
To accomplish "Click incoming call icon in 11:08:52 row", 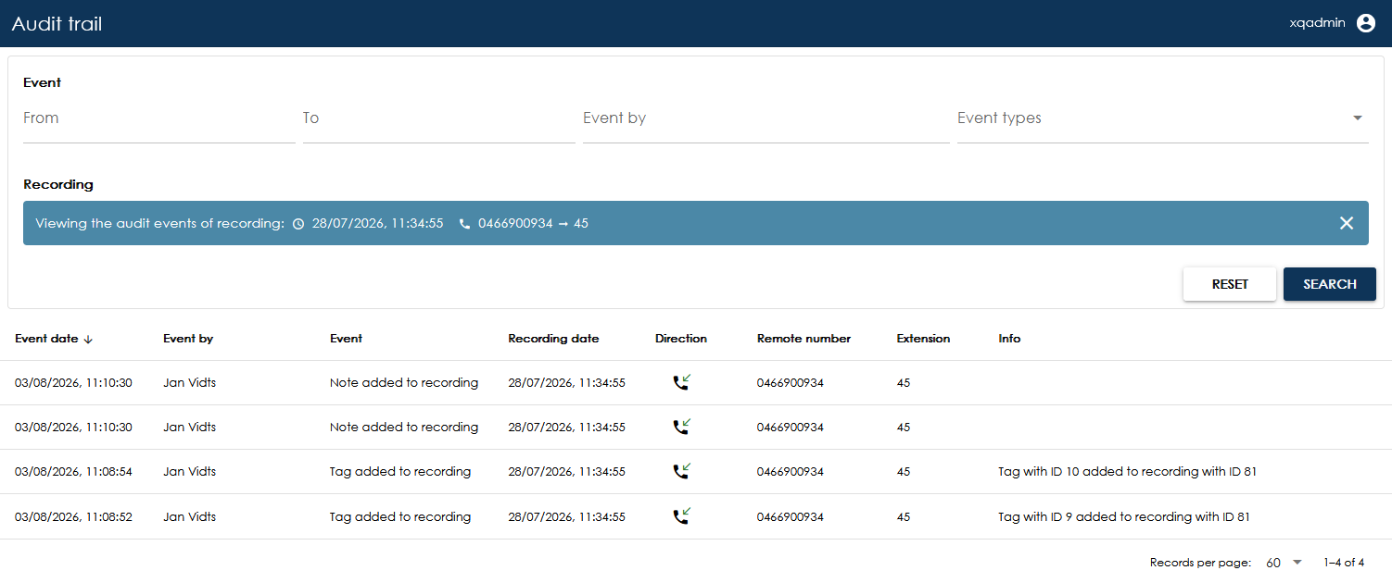I will (682, 516).
